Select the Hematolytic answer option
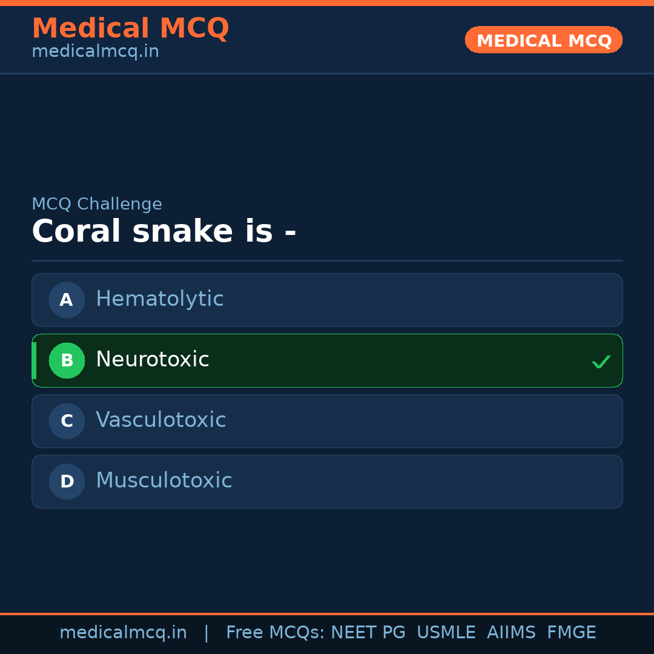Image resolution: width=654 pixels, height=654 pixels. point(327,300)
